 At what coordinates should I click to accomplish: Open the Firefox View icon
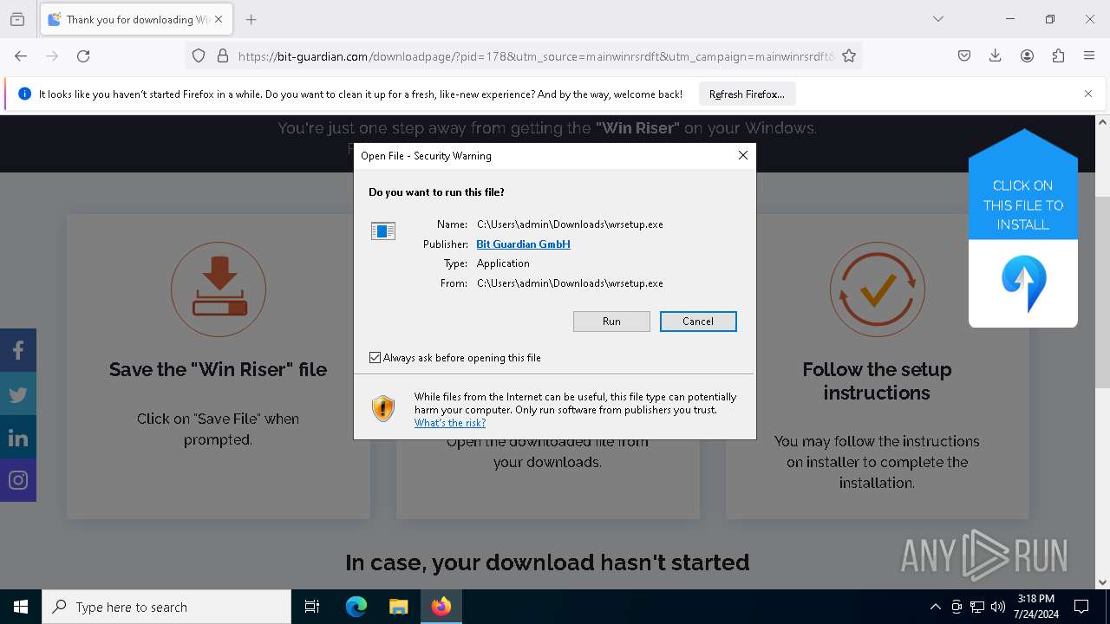[x=17, y=19]
